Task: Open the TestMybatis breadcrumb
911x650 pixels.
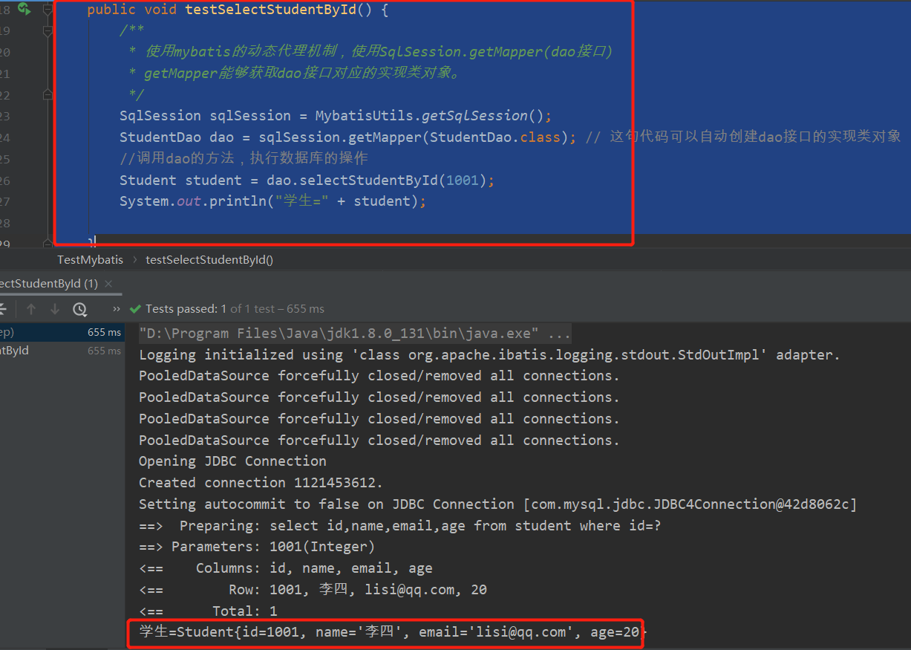Action: 90,260
